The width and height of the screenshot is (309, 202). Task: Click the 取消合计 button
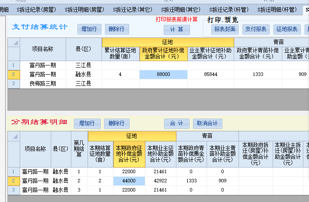click(207, 123)
